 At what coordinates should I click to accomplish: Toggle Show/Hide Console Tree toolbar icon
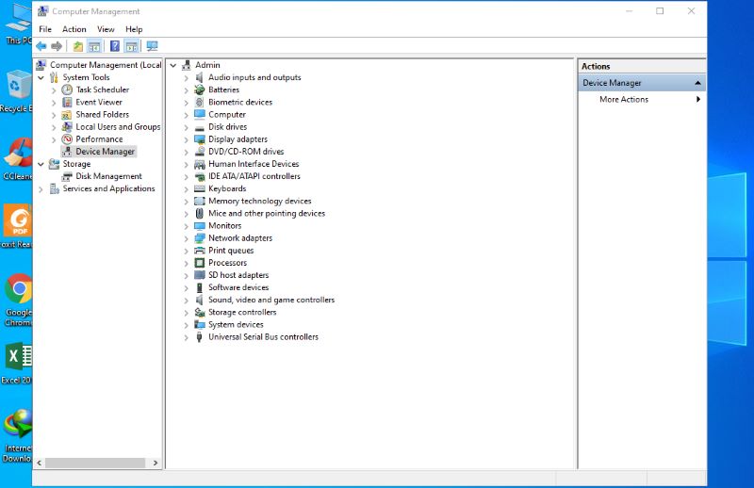pyautogui.click(x=94, y=46)
